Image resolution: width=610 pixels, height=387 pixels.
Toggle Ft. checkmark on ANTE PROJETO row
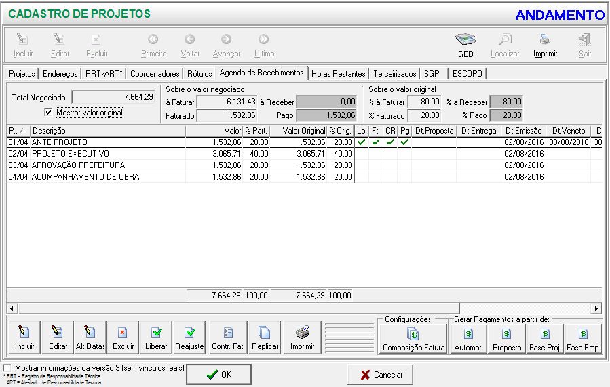(375, 142)
